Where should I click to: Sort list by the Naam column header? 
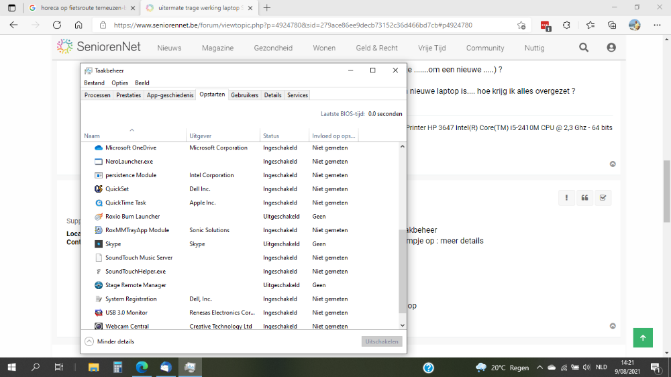(x=92, y=136)
